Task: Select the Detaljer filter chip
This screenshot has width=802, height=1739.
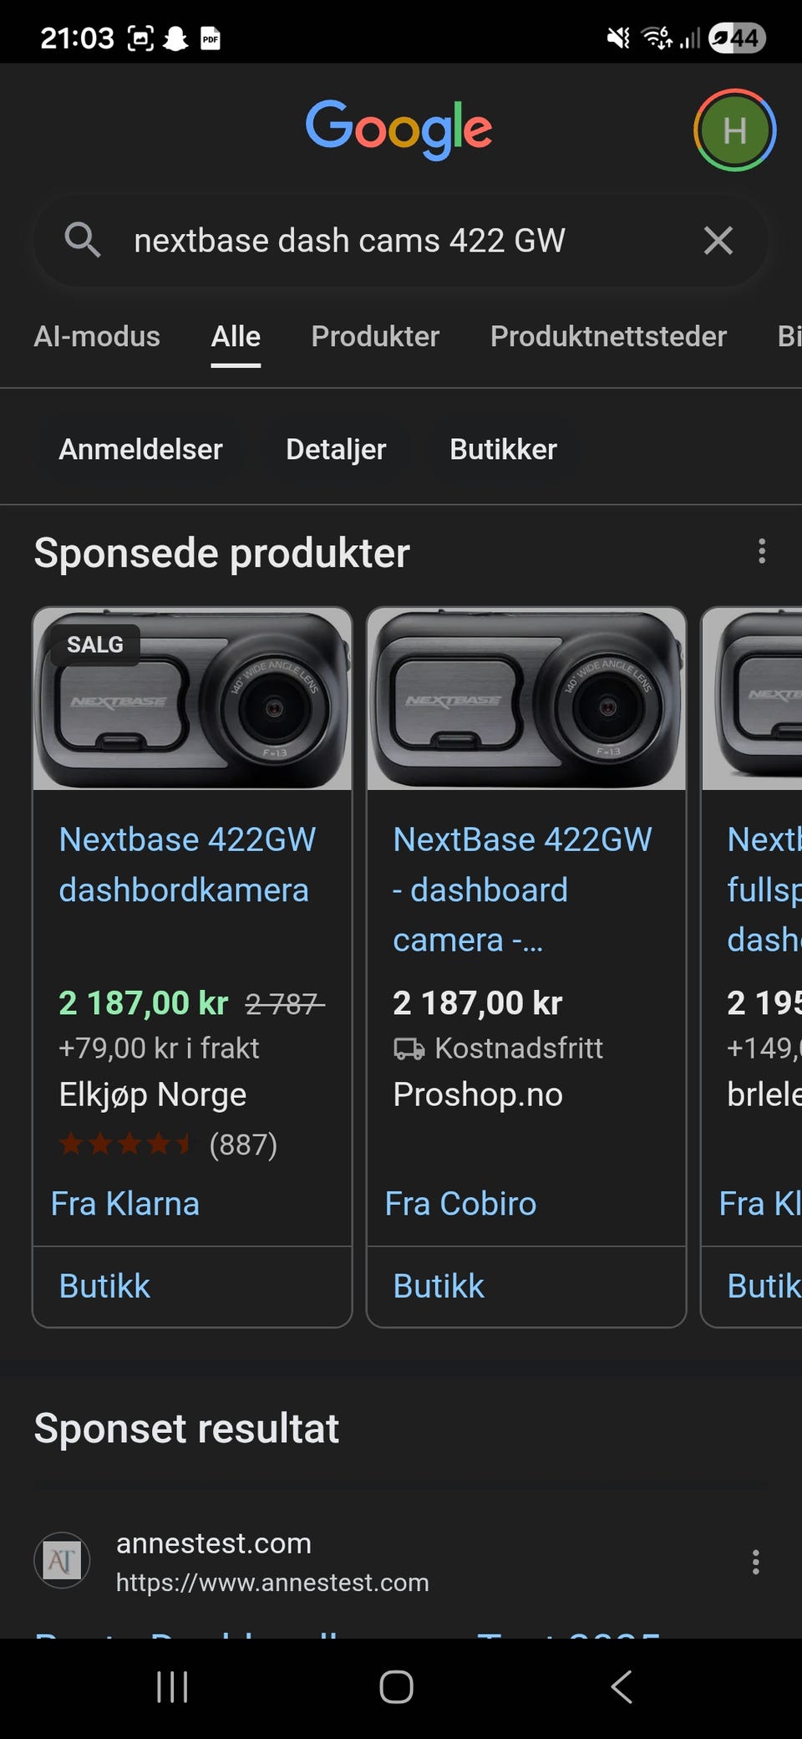Action: 336,450
